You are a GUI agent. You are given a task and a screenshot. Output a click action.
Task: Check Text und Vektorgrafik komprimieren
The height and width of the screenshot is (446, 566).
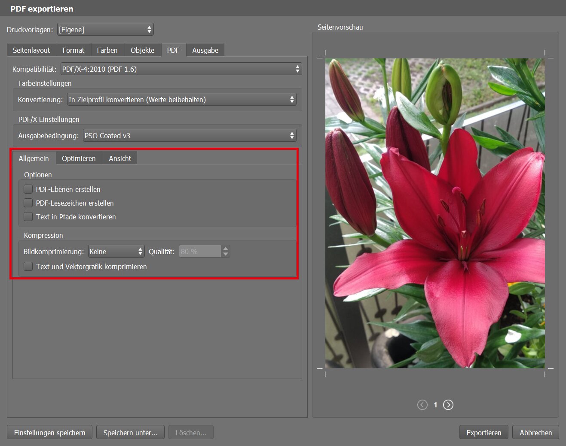tap(28, 267)
